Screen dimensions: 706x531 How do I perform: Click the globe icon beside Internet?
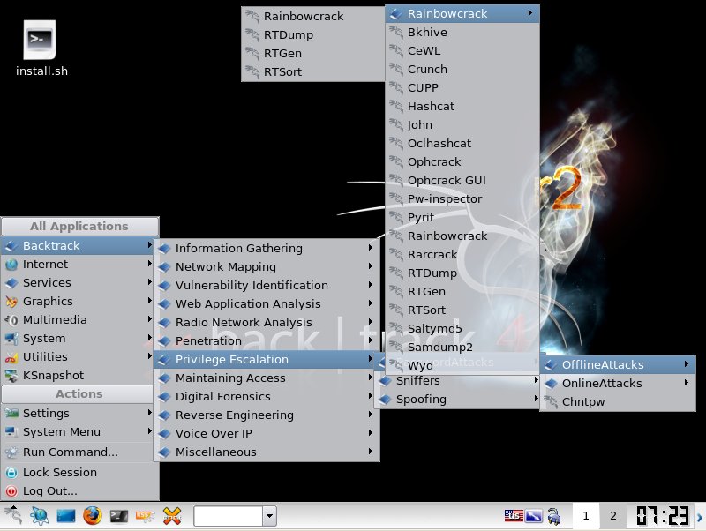click(x=11, y=265)
